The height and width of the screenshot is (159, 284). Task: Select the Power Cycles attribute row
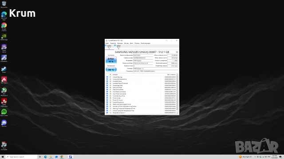click(141, 98)
